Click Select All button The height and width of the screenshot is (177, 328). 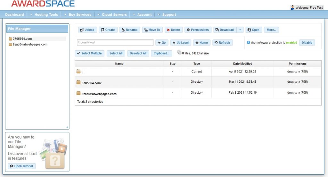pyautogui.click(x=116, y=53)
